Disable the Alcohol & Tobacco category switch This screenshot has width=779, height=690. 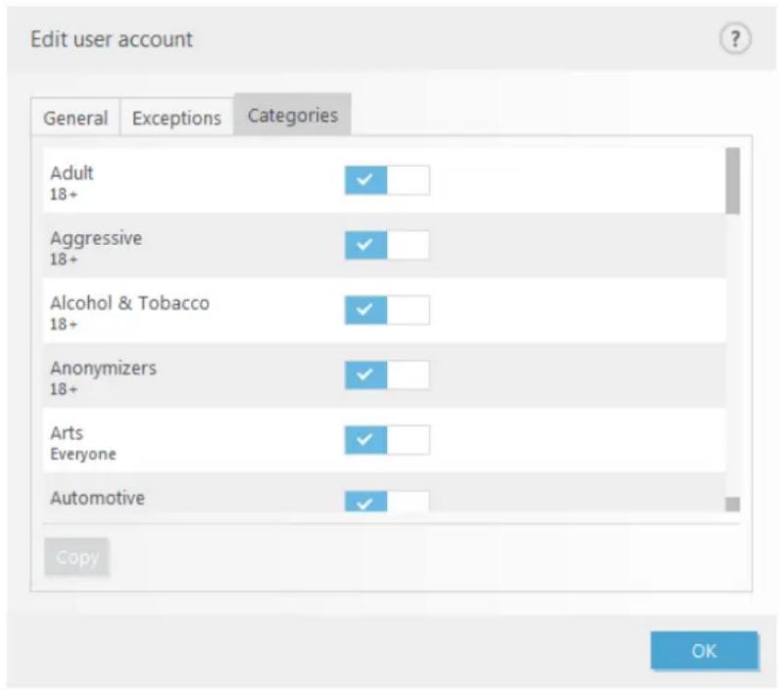387,310
